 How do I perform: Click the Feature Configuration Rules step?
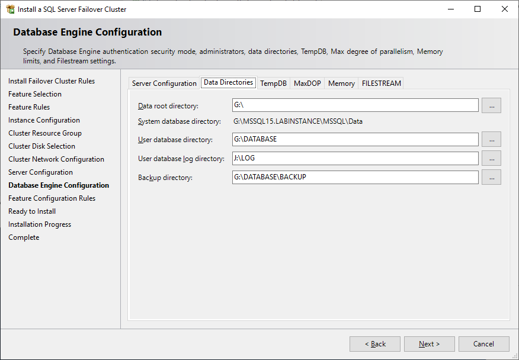click(52, 198)
